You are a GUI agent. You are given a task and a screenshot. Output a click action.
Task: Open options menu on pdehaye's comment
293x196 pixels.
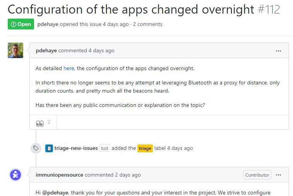click(x=278, y=51)
